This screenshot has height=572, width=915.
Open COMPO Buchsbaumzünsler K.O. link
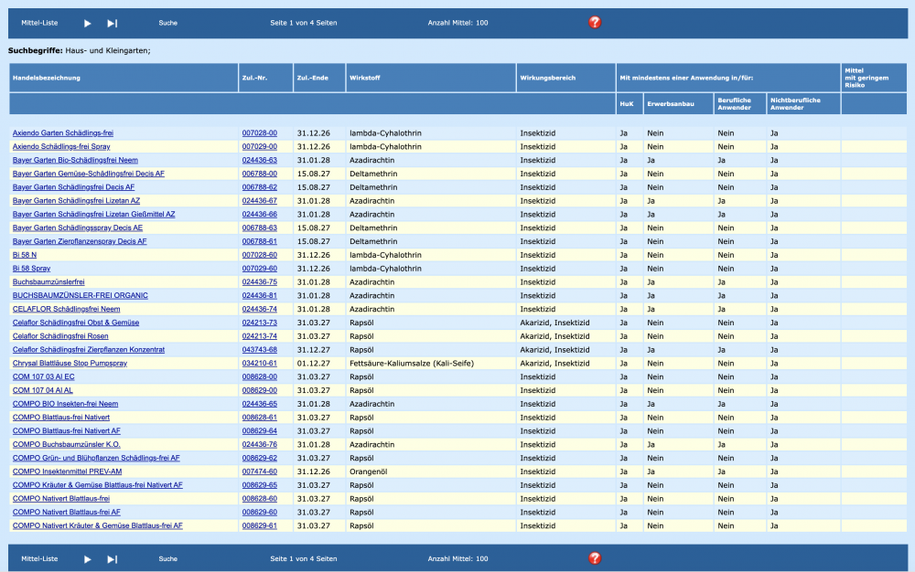pyautogui.click(x=67, y=445)
